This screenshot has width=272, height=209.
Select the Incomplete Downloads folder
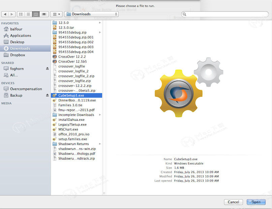pos(77,115)
